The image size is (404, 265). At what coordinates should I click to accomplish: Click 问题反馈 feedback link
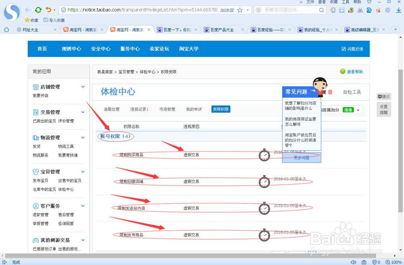point(352,49)
